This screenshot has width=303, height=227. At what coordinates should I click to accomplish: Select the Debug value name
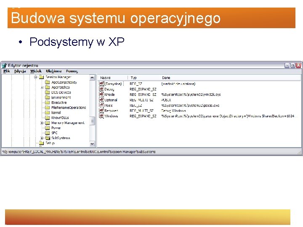click(109, 89)
